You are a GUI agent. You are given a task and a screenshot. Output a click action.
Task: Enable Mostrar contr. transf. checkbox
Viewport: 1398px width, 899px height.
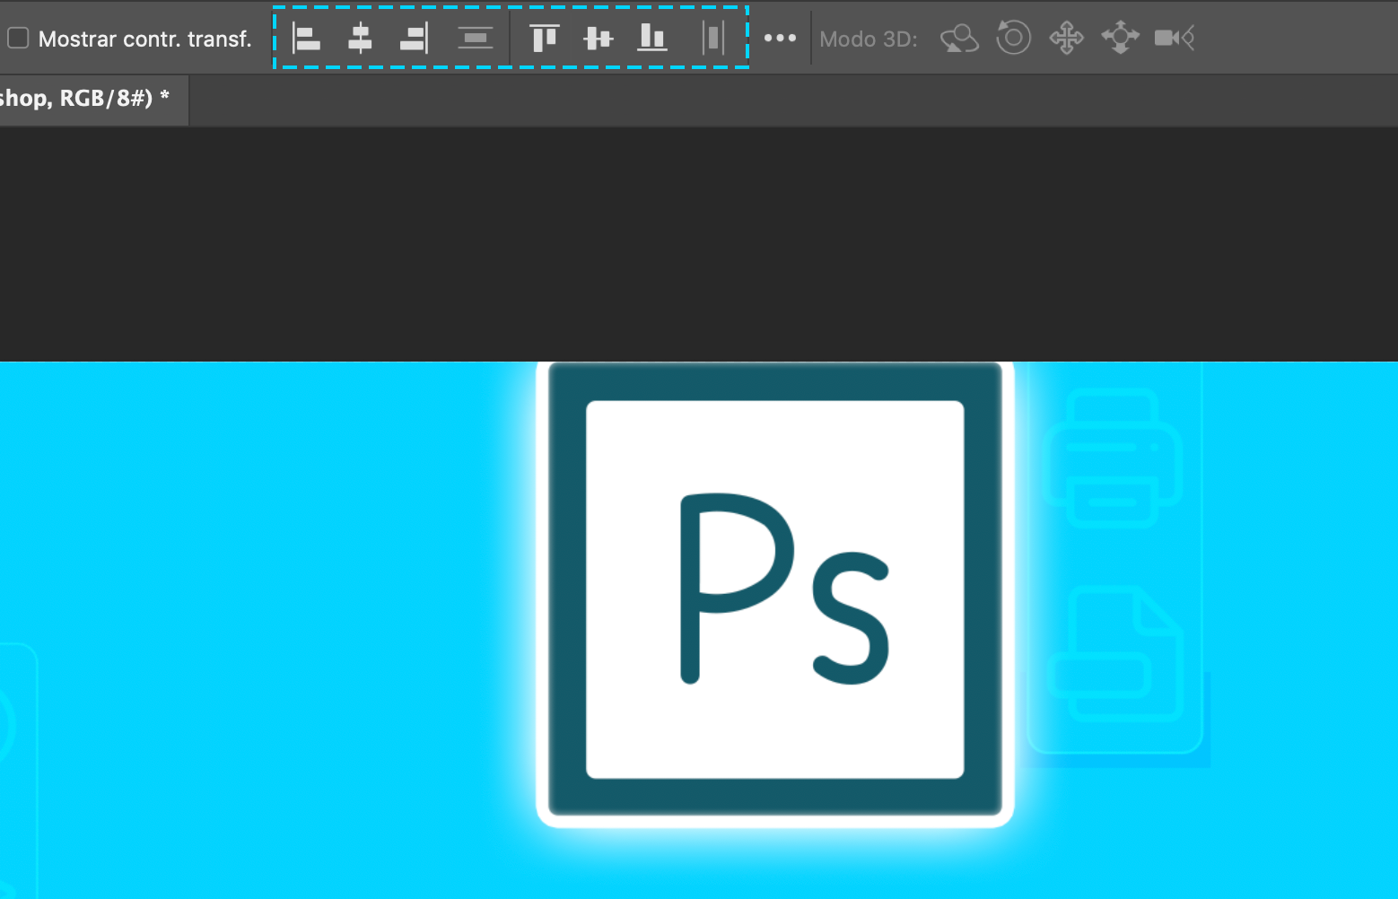pos(18,39)
